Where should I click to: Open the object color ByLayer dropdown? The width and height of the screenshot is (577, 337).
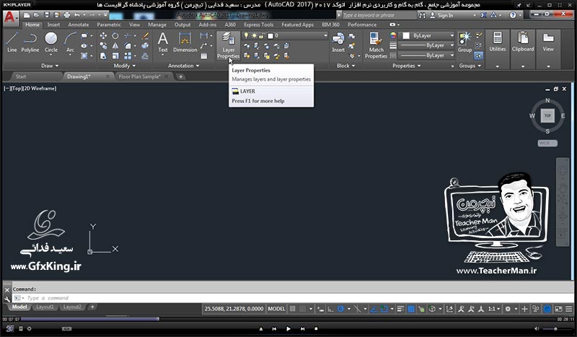[428, 36]
